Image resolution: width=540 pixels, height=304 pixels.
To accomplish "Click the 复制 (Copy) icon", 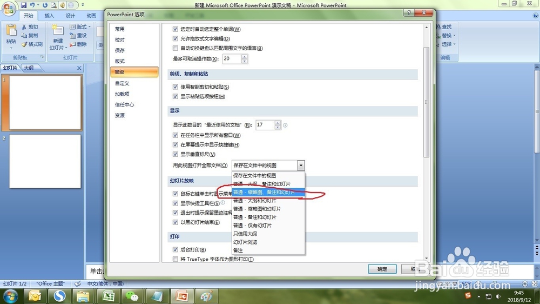I will point(24,36).
